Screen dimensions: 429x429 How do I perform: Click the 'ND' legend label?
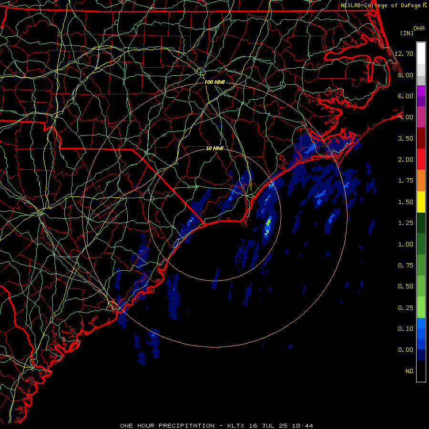409,371
